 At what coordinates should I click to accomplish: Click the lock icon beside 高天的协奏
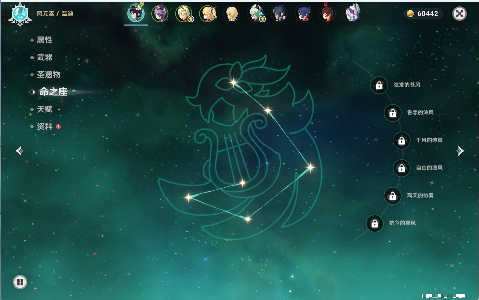point(392,196)
